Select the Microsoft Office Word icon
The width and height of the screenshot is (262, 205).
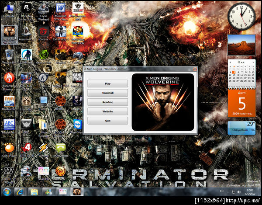pyautogui.click(x=61, y=12)
